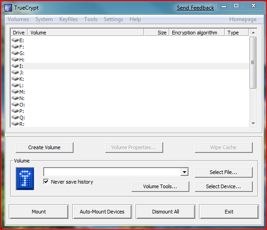Open the Keyfiles menu
Image resolution: width=267 pixels, height=230 pixels.
[68, 19]
